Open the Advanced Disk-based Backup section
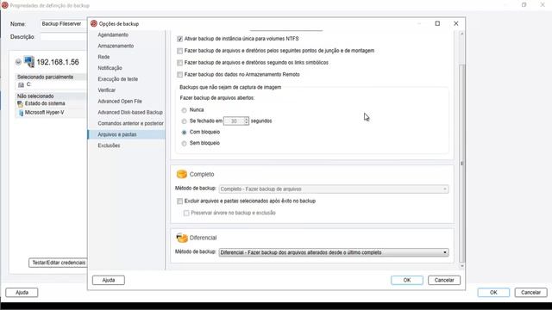 pos(130,113)
